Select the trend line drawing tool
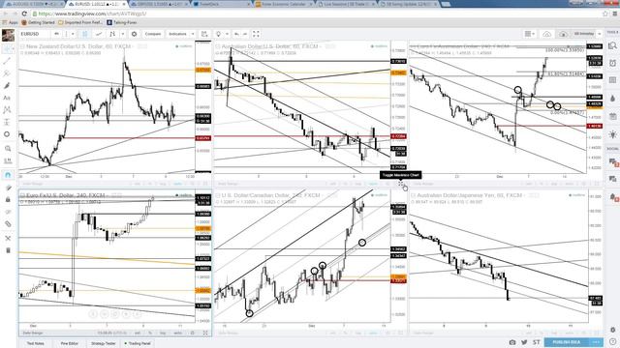The height and width of the screenshot is (348, 620). (x=7, y=61)
